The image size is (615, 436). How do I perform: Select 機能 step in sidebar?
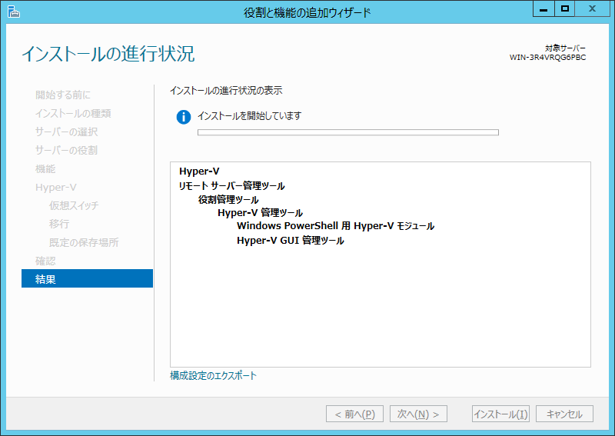pos(45,168)
